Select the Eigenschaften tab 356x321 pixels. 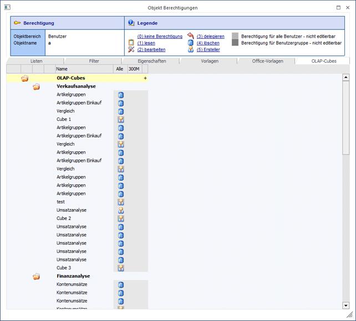click(x=152, y=61)
